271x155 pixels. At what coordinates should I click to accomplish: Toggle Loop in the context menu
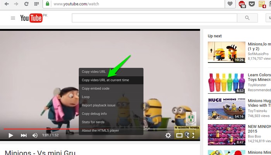pyautogui.click(x=111, y=97)
